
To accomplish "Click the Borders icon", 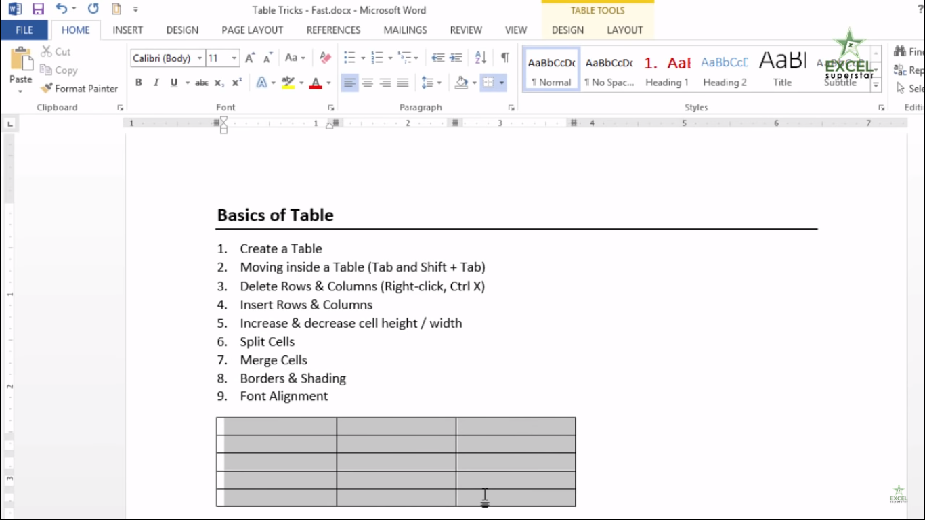I will 488,83.
